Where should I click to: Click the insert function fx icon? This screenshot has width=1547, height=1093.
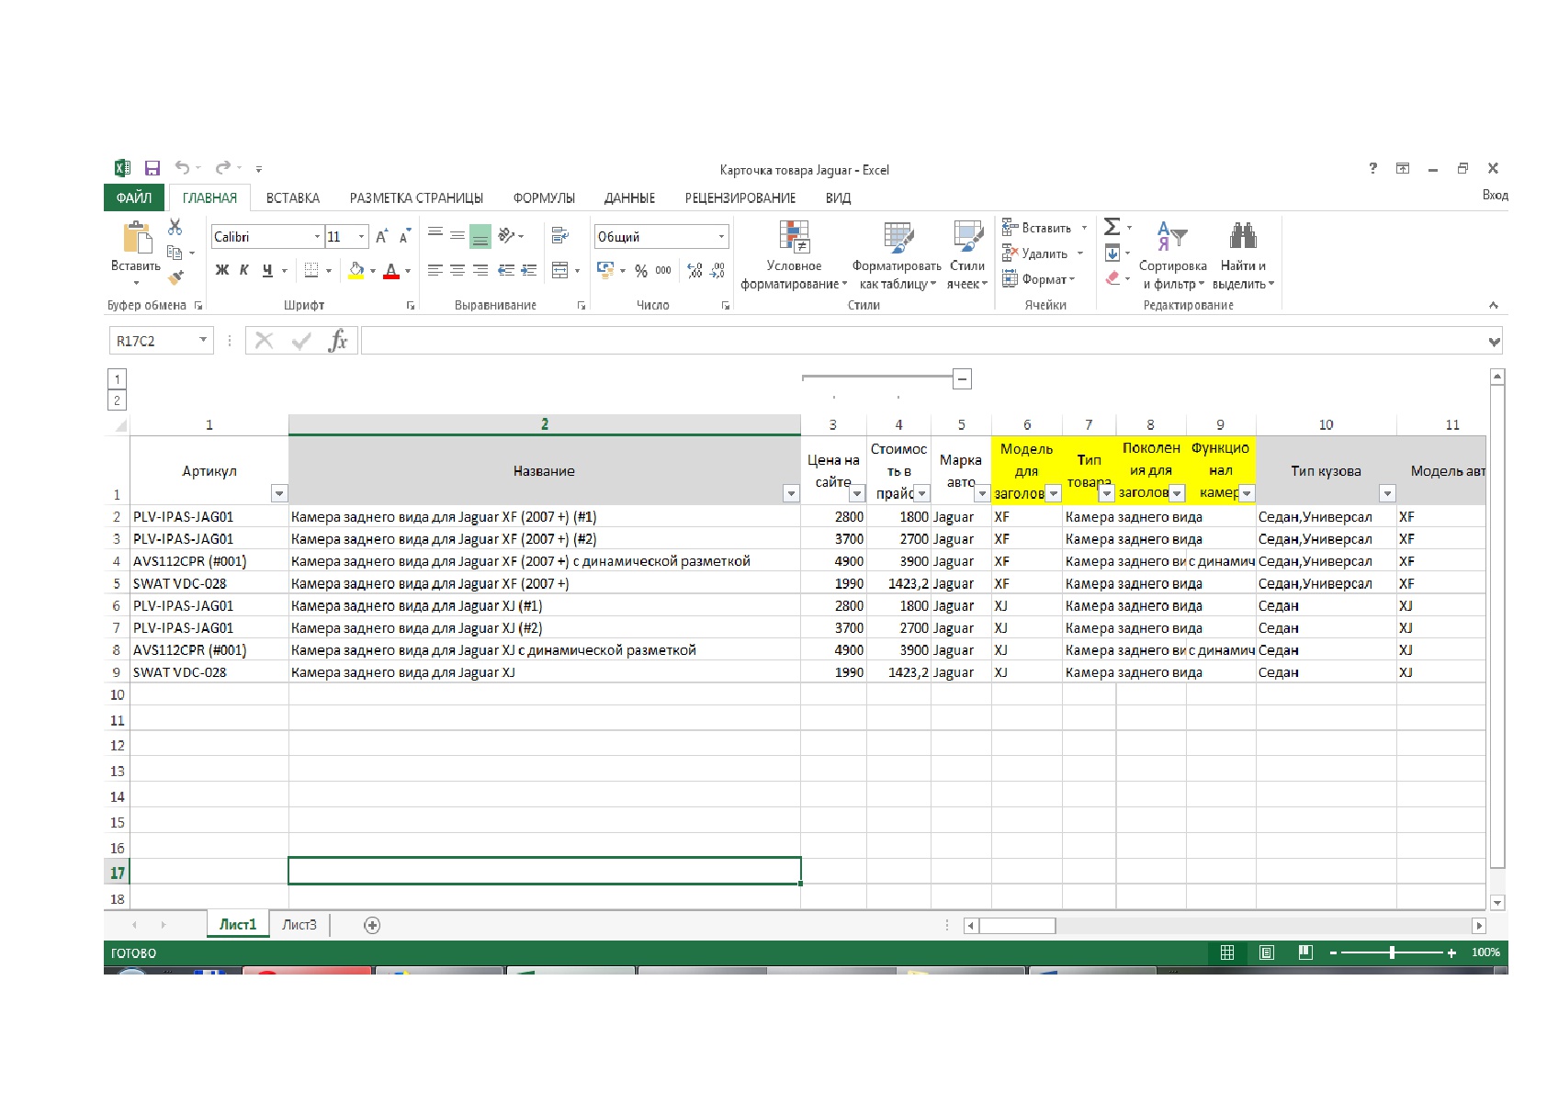[338, 341]
